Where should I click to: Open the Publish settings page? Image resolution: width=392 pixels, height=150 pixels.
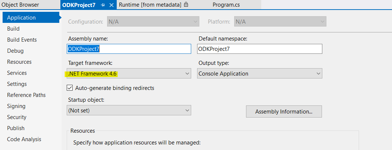16,128
